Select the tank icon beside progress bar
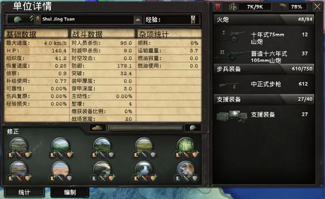325x199 pixels. click(97, 128)
